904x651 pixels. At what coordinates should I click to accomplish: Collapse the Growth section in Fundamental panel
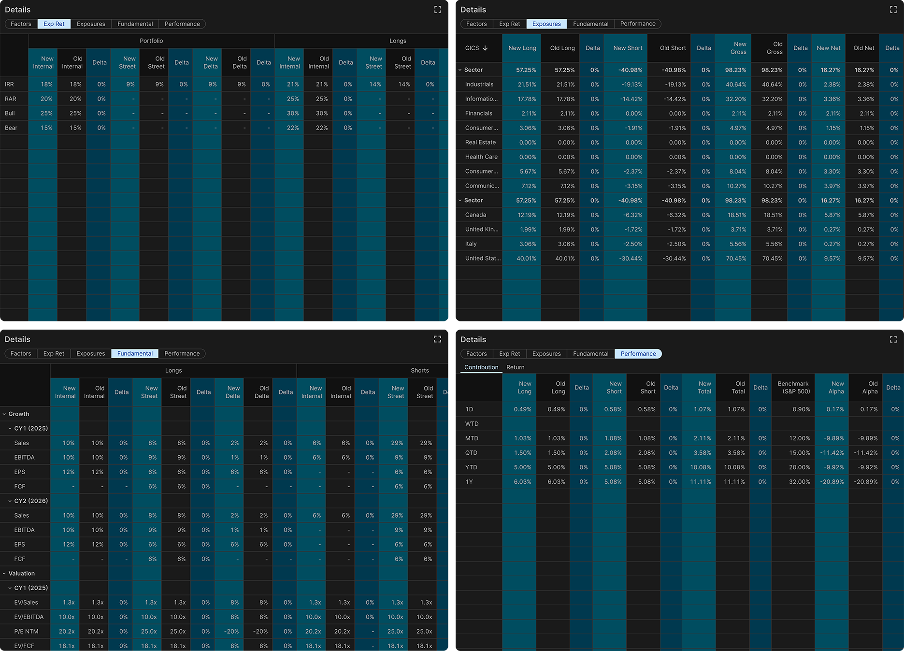(x=4, y=414)
